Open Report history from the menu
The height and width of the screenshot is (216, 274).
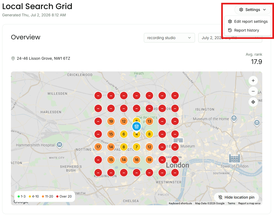248,30
